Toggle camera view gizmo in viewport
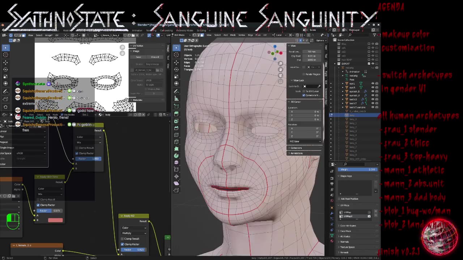Viewport: 463px width, 260px height. click(280, 75)
